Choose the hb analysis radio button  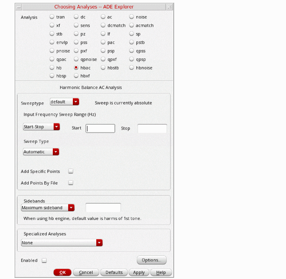point(52,68)
